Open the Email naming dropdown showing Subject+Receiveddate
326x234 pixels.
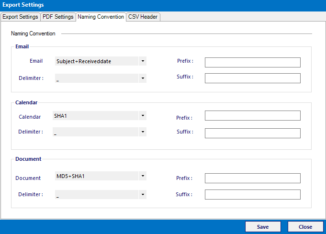point(101,61)
